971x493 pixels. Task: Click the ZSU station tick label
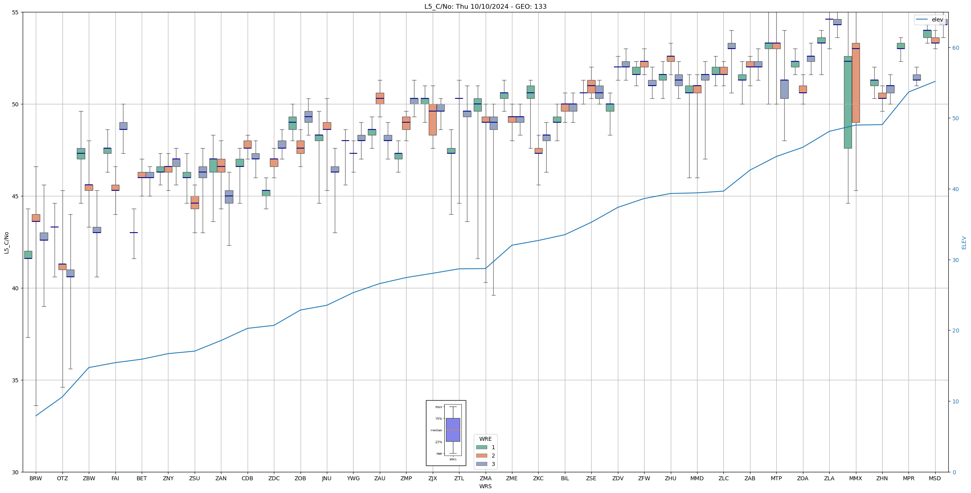point(195,478)
